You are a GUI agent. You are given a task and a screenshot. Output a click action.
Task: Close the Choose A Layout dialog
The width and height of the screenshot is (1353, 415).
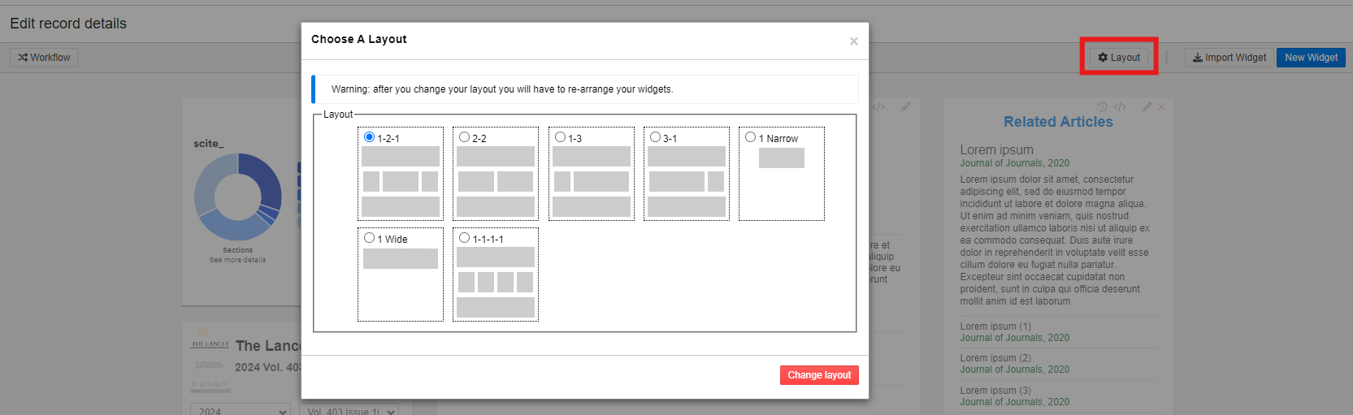click(853, 41)
